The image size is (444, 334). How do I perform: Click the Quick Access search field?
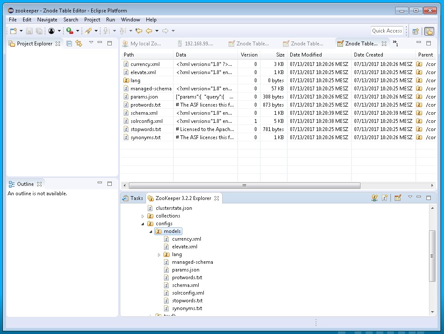click(387, 31)
